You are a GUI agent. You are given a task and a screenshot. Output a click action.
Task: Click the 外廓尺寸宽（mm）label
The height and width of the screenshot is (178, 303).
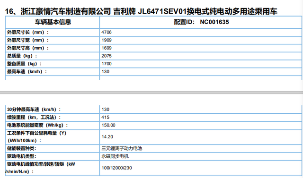[x=28, y=40]
